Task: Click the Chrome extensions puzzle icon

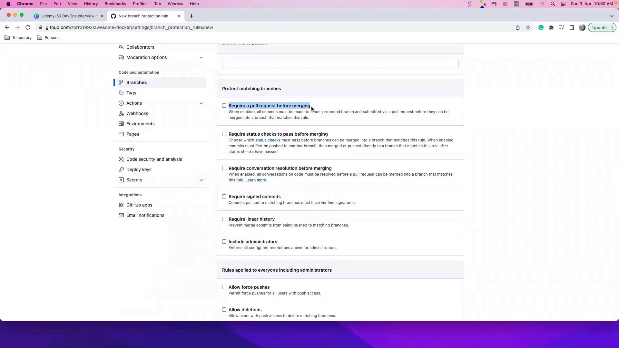Action: 551,27
